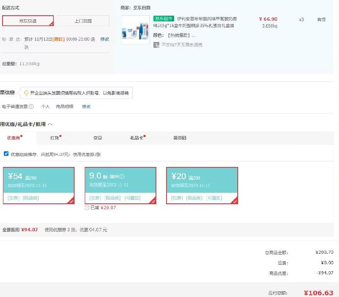Click the 商家: 京东自营 label
Screen dimensions: 339x297
coord(136,8)
